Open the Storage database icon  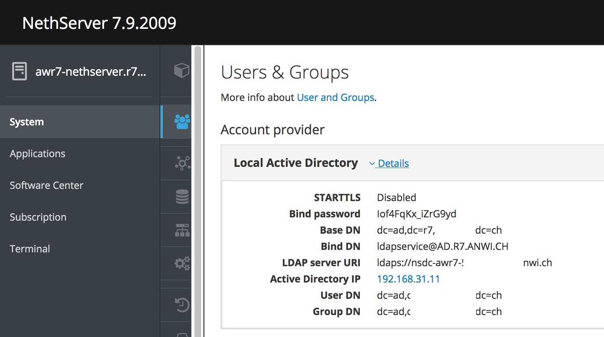pyautogui.click(x=181, y=197)
